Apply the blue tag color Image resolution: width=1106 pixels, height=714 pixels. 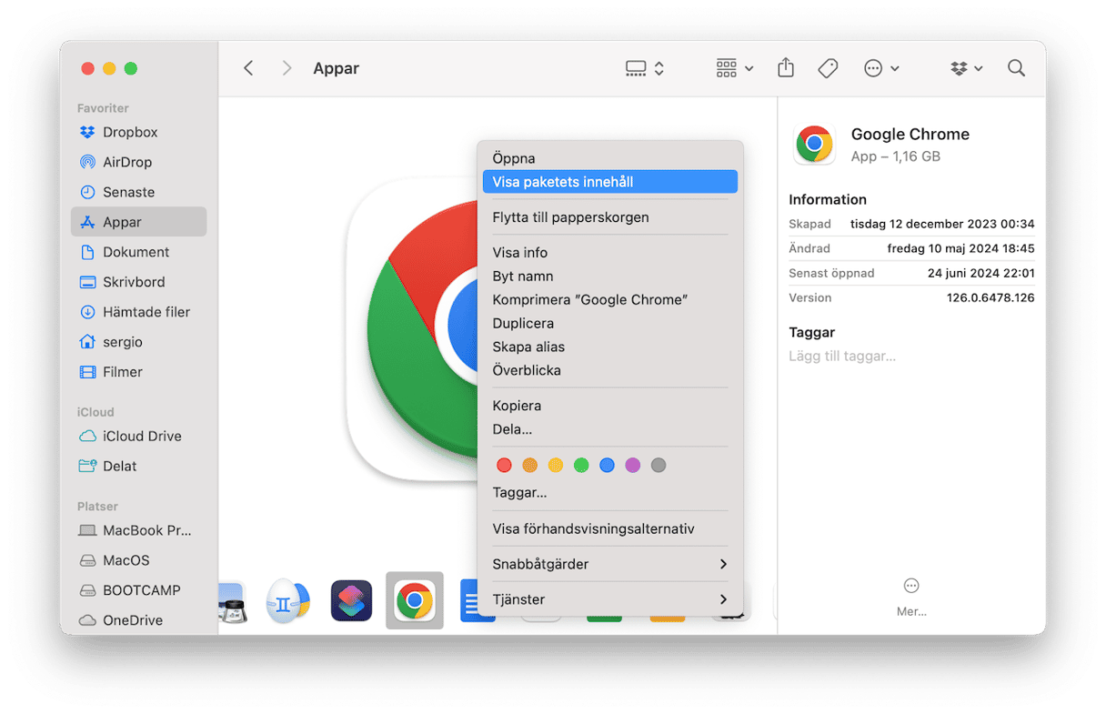[607, 466]
